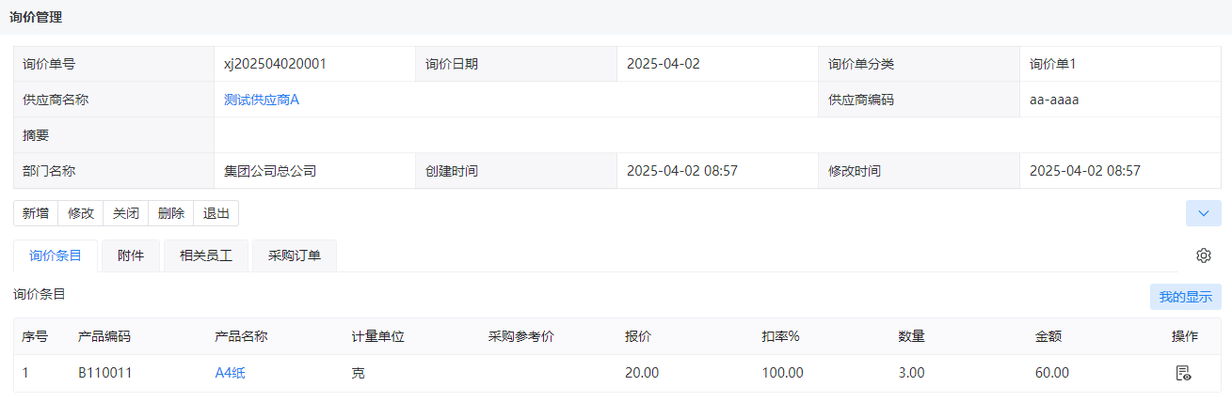Select row 1 product code B110011
Image resolution: width=1232 pixels, height=402 pixels.
(x=105, y=373)
